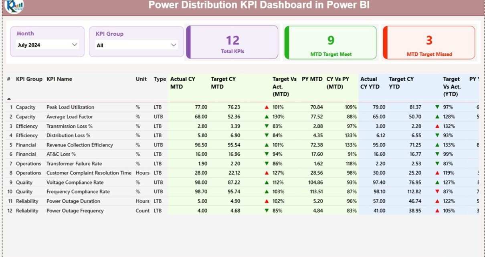Sort by the Actual CY MTD column header
This screenshot has height=257, width=485.
(x=182, y=82)
